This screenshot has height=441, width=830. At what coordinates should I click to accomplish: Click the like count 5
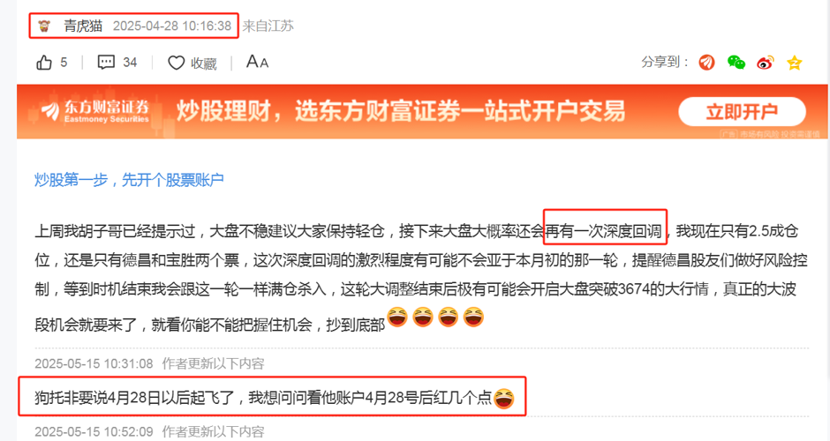coord(64,63)
